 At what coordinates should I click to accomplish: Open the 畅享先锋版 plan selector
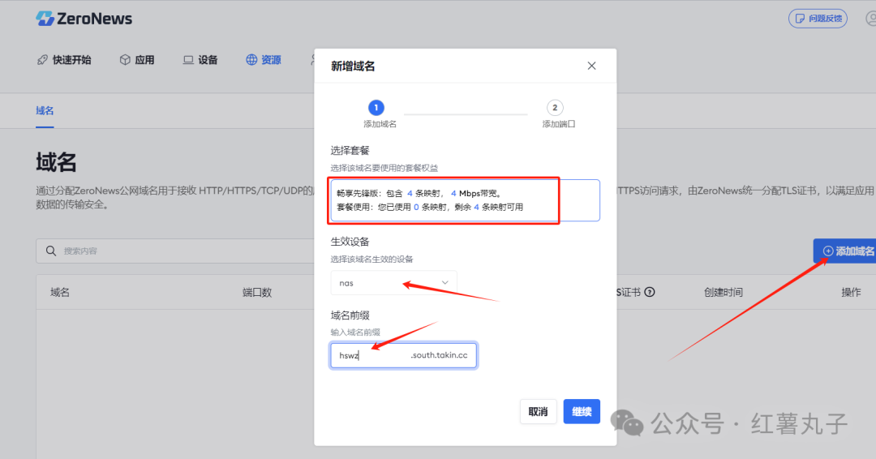click(x=465, y=200)
